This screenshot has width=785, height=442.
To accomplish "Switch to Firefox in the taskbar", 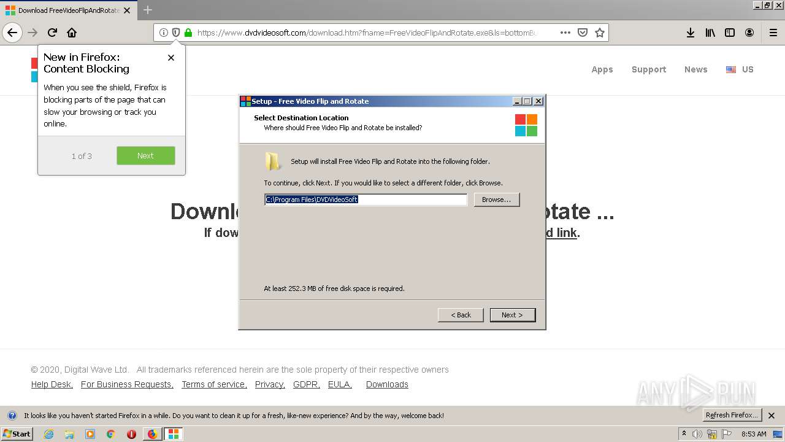I will [152, 434].
